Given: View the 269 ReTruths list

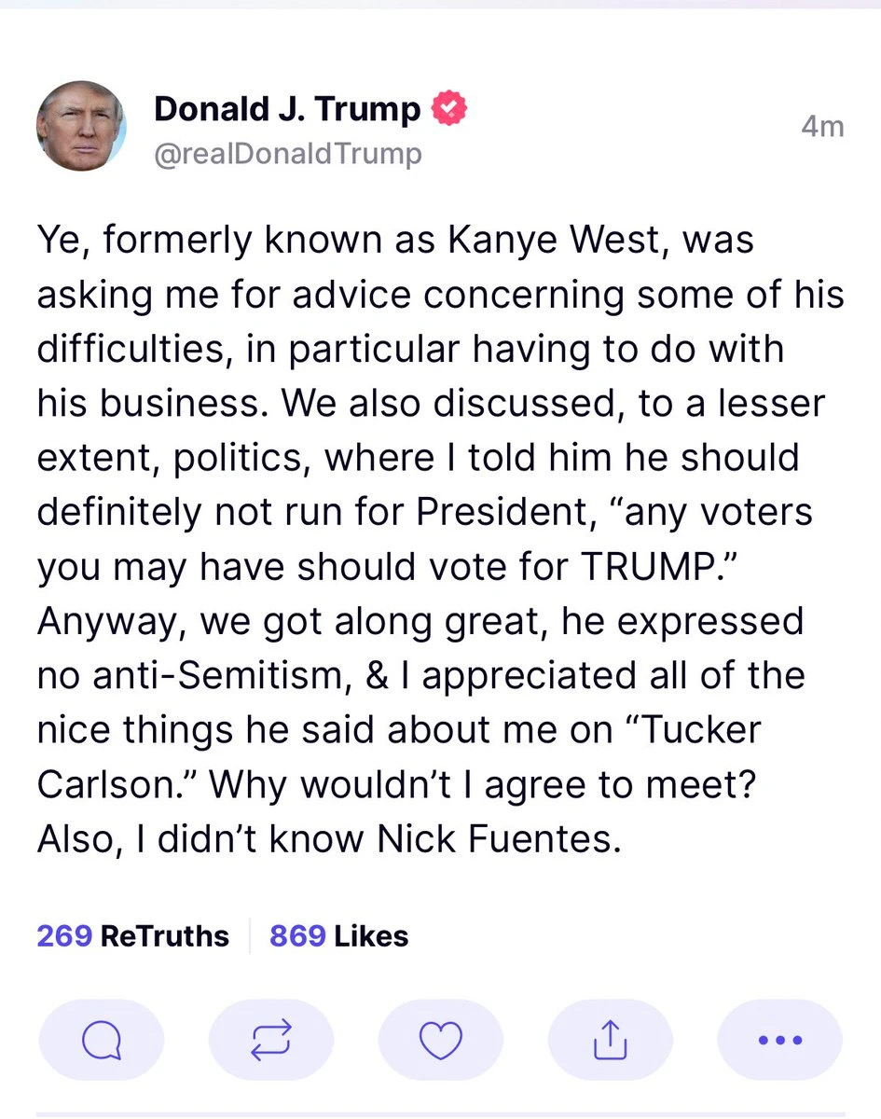Looking at the screenshot, I should pos(132,935).
